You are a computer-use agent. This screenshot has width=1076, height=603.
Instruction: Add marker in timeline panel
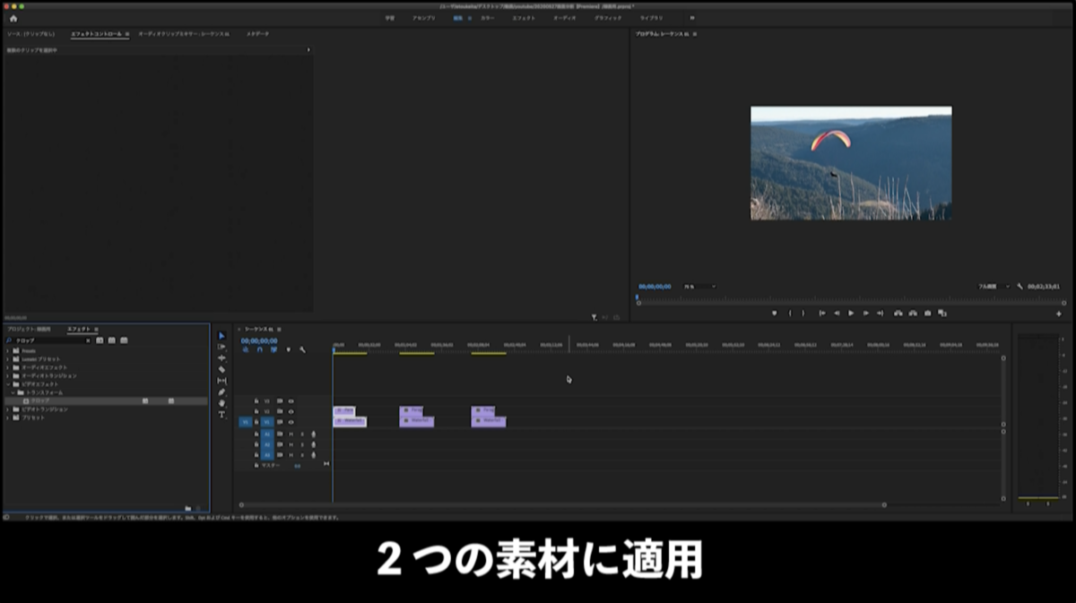[288, 349]
